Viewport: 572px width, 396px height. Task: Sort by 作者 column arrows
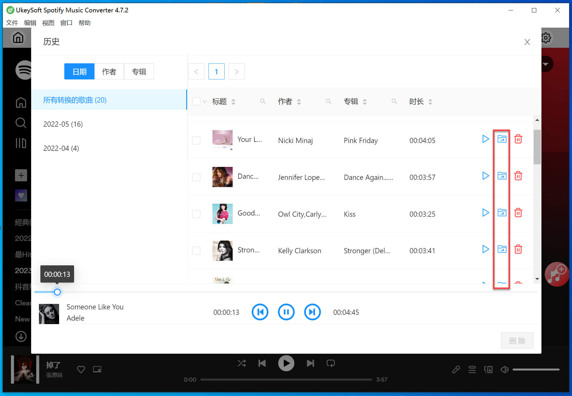(x=299, y=102)
